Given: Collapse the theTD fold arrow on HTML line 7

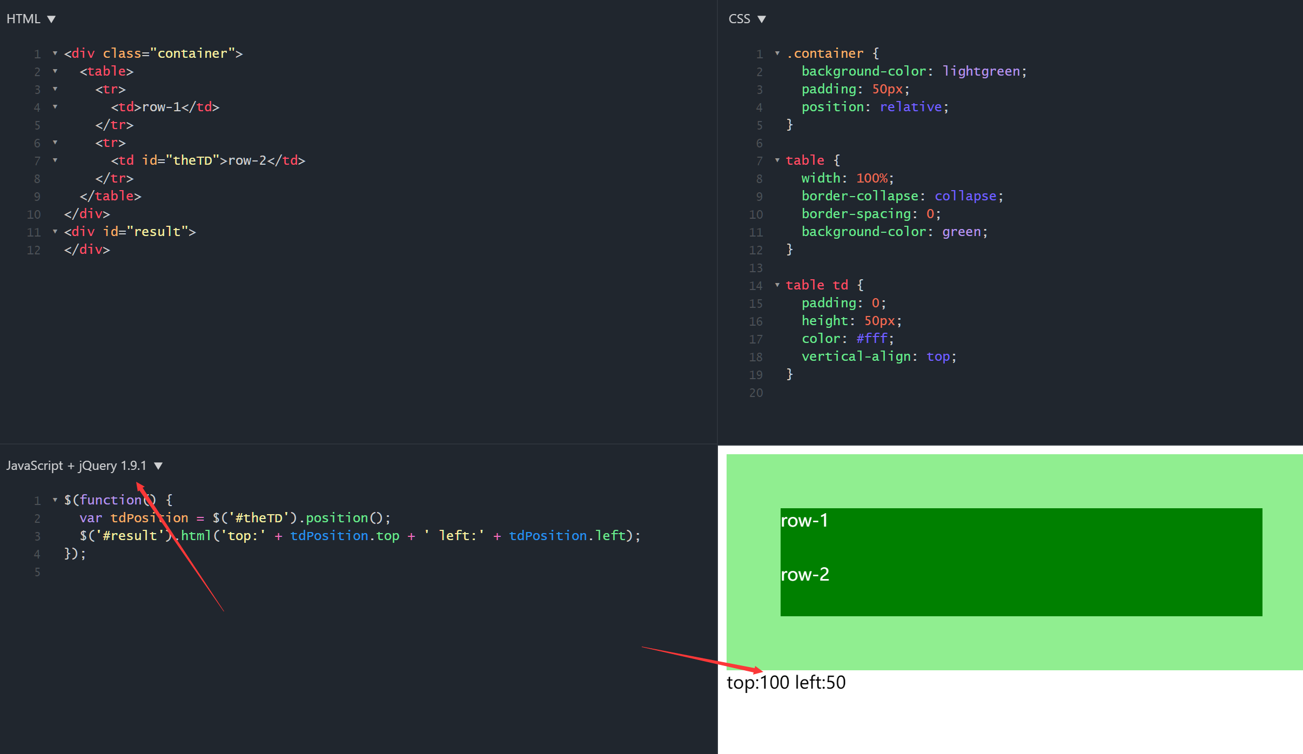Looking at the screenshot, I should point(55,160).
